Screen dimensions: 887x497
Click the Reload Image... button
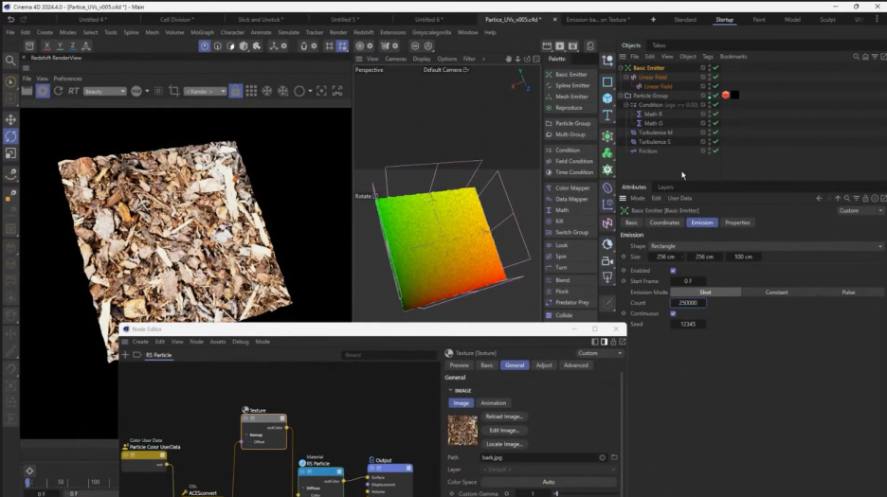click(504, 417)
